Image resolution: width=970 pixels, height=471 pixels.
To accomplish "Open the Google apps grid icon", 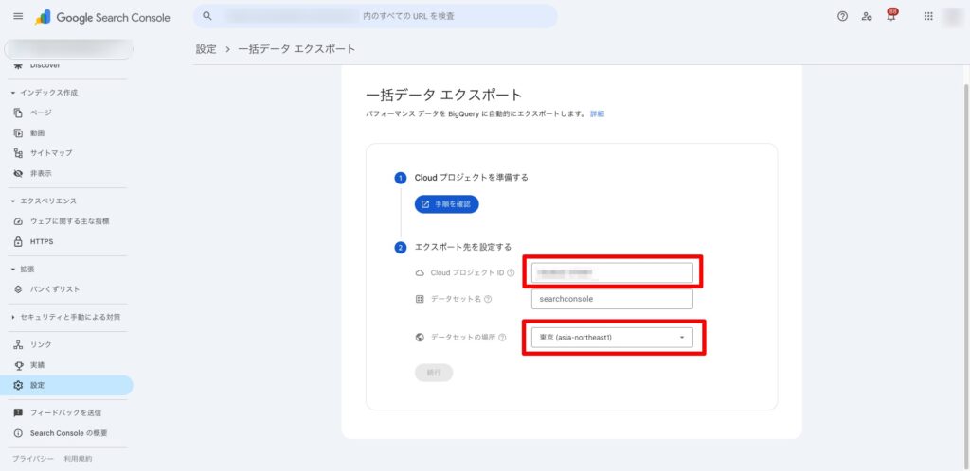I will coord(927,17).
